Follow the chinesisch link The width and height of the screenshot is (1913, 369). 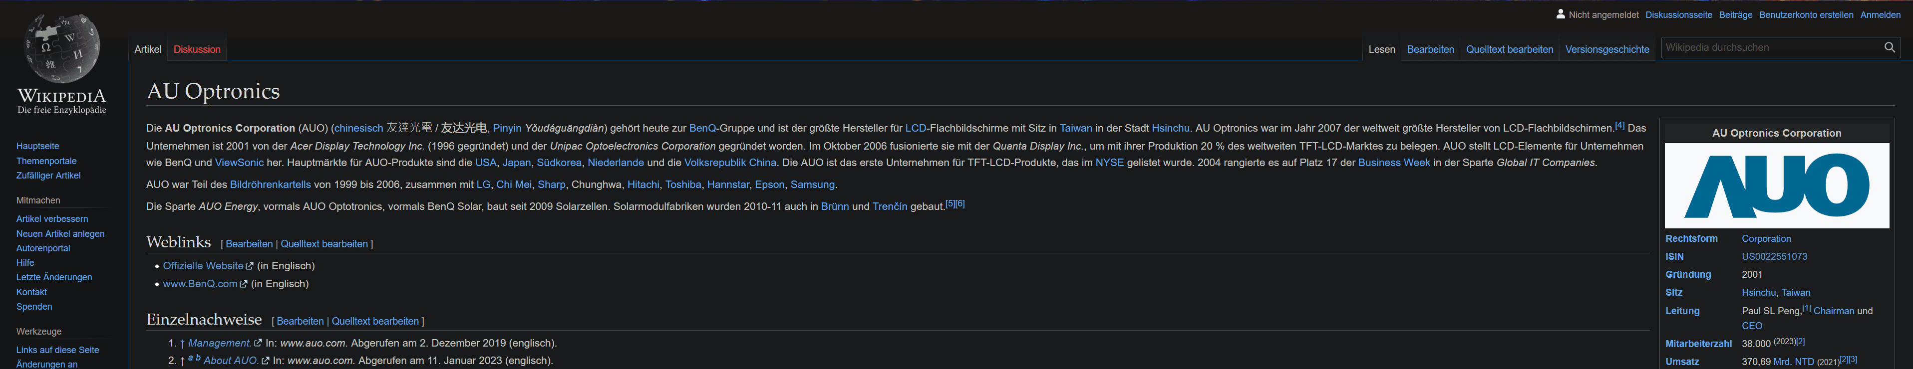coord(358,129)
